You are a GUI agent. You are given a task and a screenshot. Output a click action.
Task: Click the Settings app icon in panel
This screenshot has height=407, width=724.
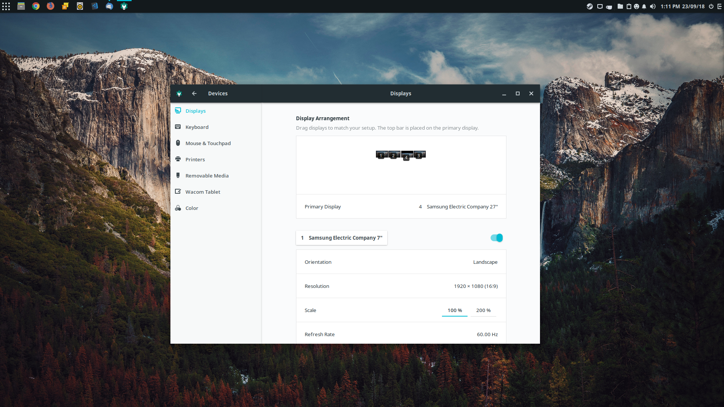click(x=124, y=6)
